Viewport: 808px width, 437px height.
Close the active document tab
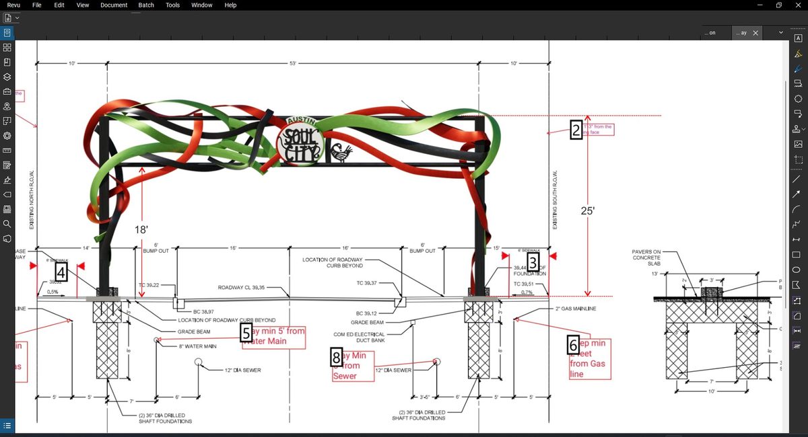pyautogui.click(x=755, y=32)
